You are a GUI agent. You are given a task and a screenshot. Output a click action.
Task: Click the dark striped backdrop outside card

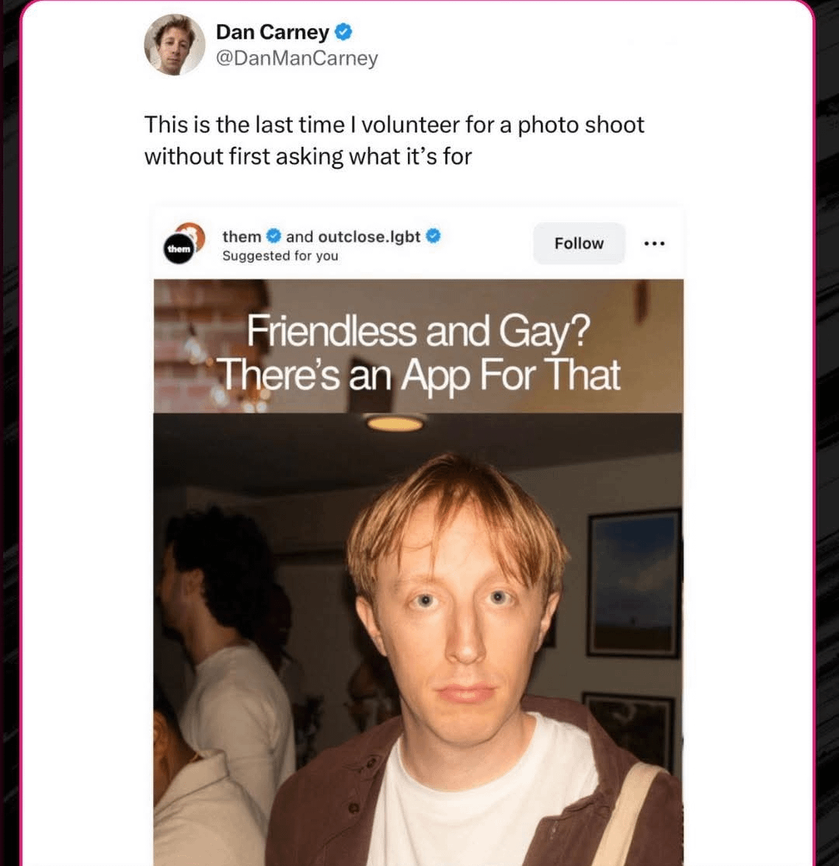[827, 433]
